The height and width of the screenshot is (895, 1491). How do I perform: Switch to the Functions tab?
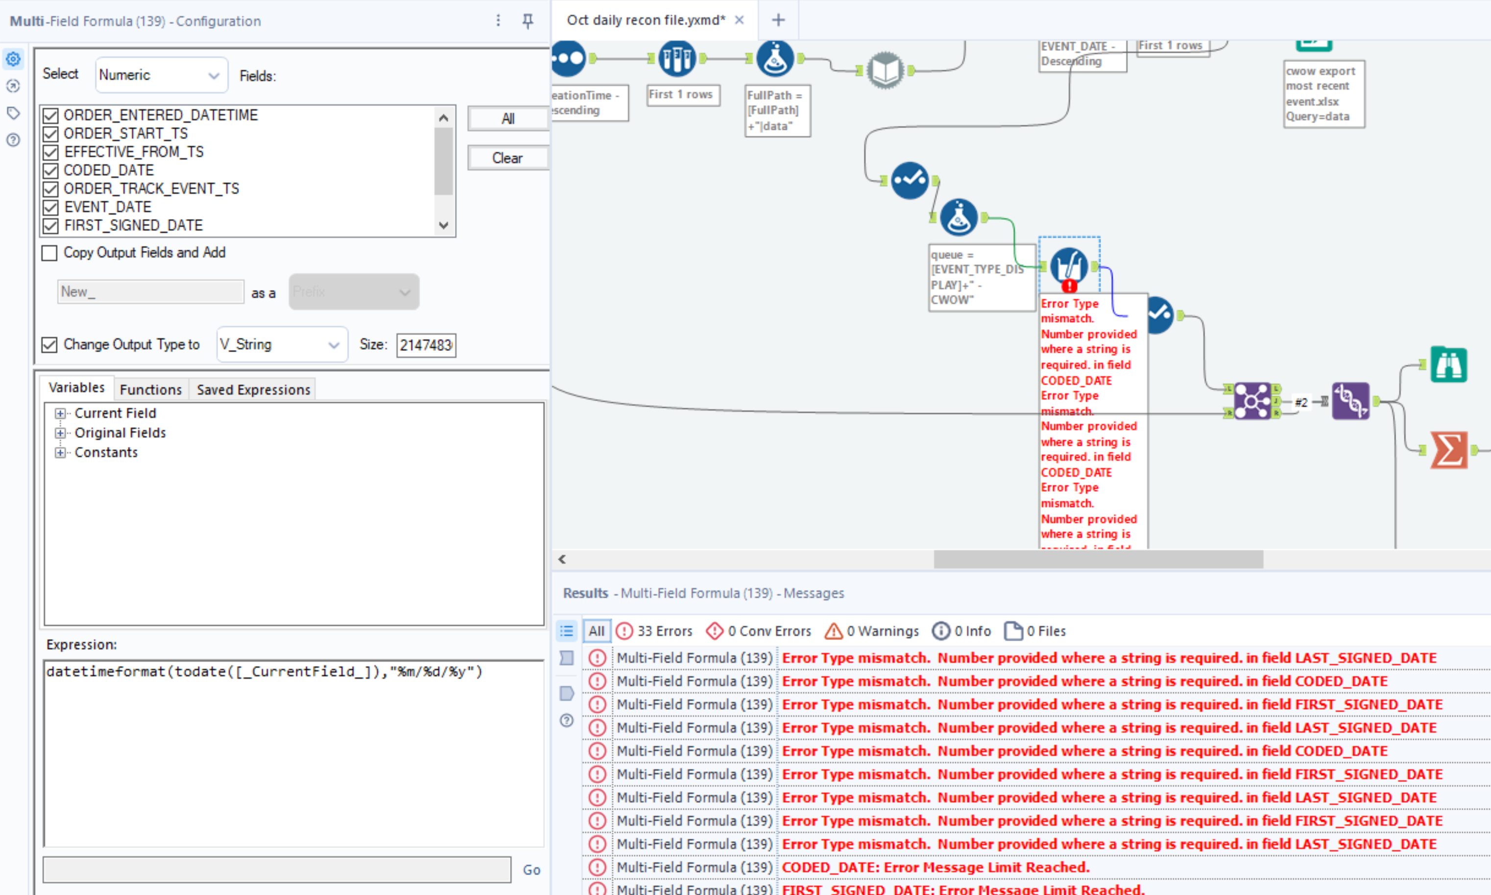pyautogui.click(x=151, y=389)
